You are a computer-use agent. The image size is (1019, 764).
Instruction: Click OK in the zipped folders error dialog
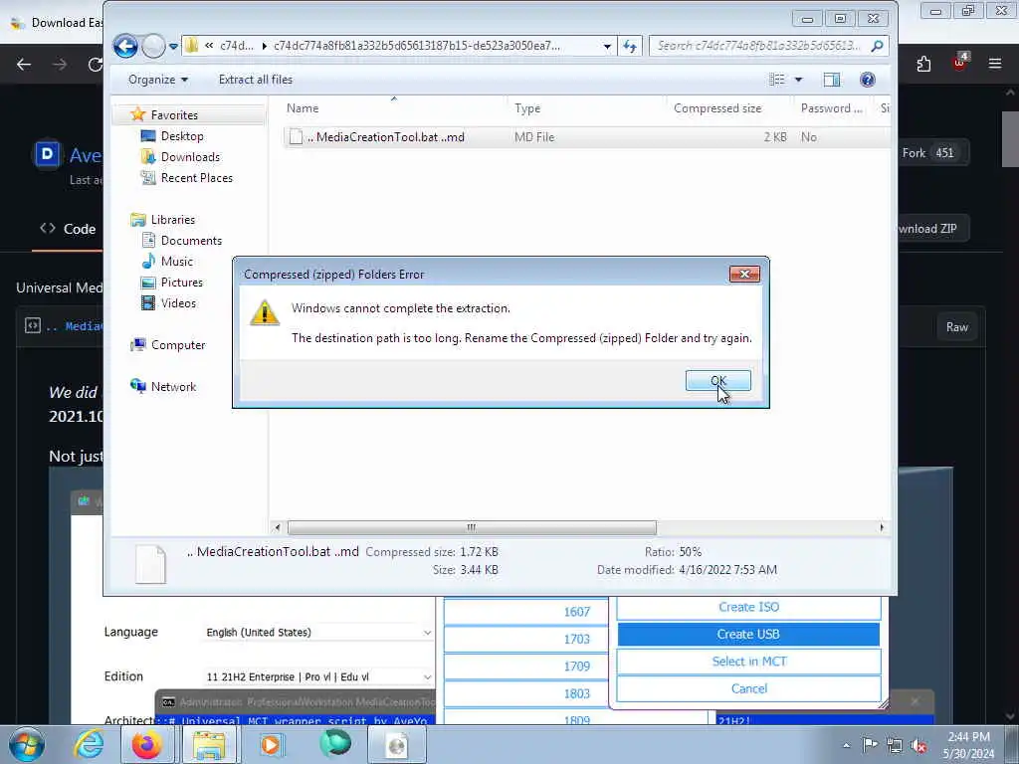(x=718, y=381)
